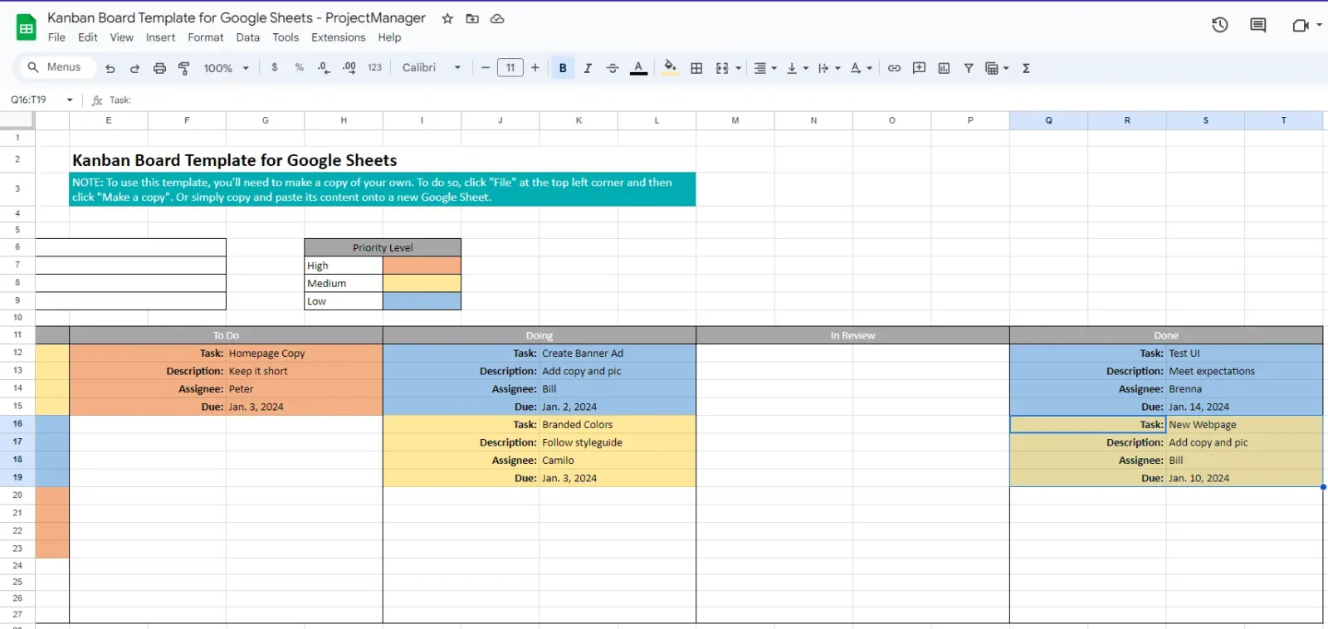Open the Insert menu
Viewport: 1328px width, 629px height.
(x=160, y=37)
